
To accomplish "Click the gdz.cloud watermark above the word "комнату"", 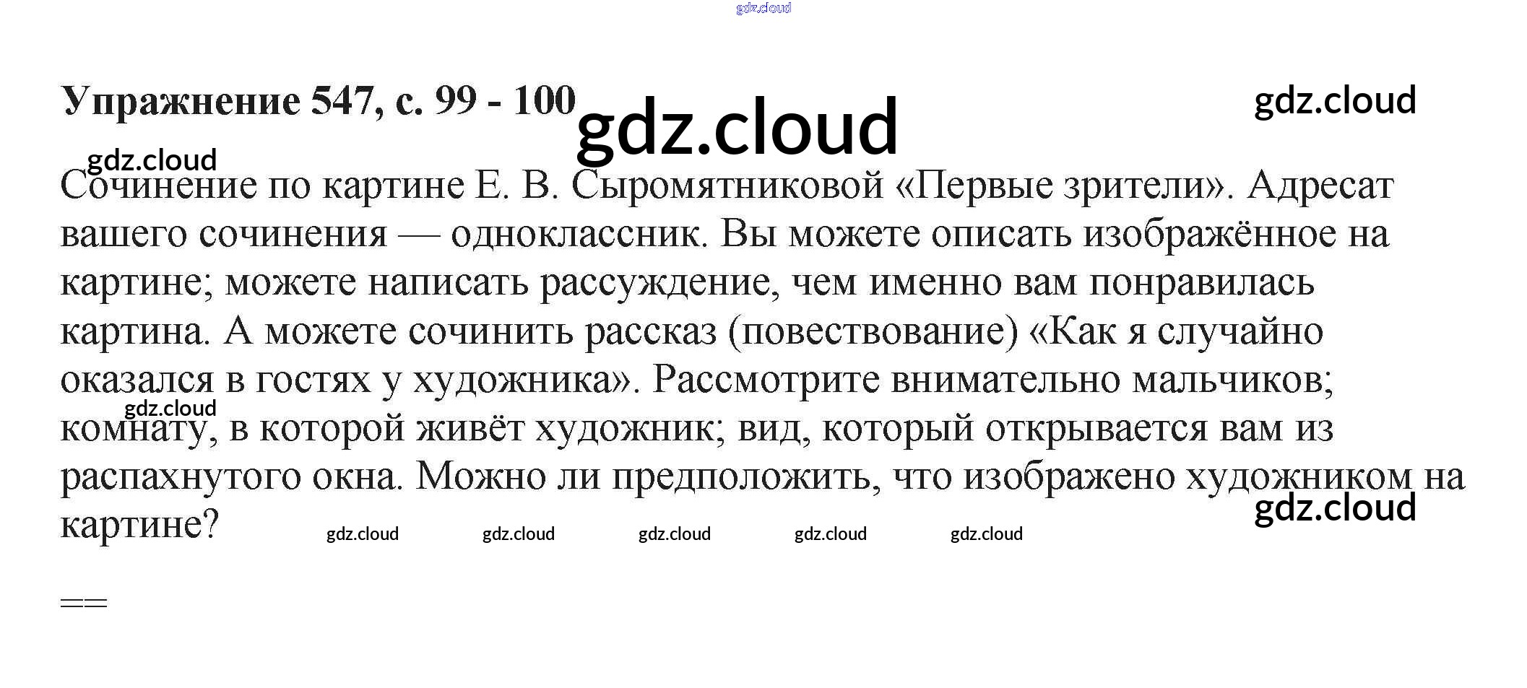I will [170, 408].
